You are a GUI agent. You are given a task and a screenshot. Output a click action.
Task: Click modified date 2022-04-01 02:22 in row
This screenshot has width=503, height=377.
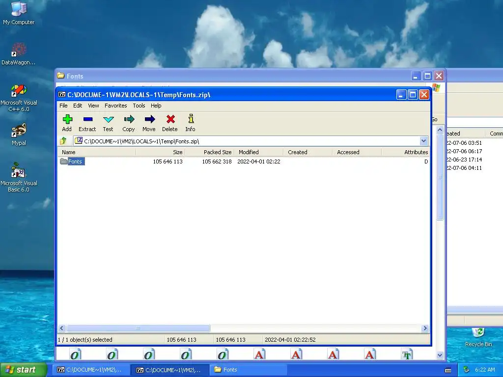(258, 161)
